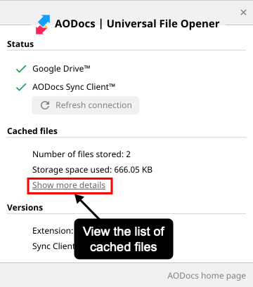Click the green checkmark beside Google Drive

click(21, 69)
